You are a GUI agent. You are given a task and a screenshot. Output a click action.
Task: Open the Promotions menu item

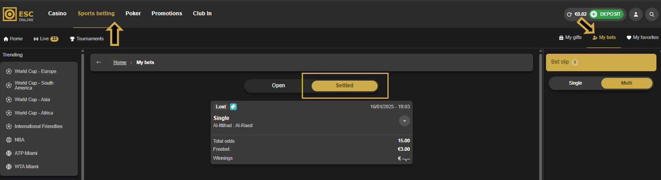tap(167, 13)
